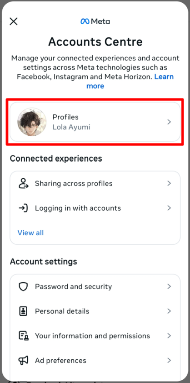Expand Profiles using its chevron
190x383 pixels.
(169, 122)
